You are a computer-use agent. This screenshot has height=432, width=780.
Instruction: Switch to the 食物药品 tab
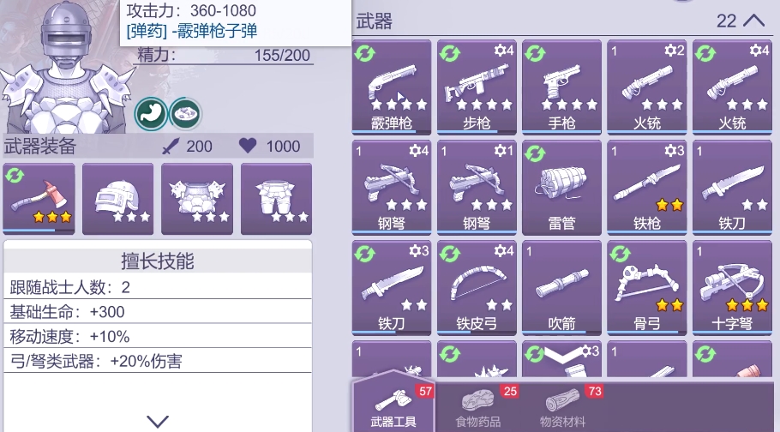tap(477, 405)
